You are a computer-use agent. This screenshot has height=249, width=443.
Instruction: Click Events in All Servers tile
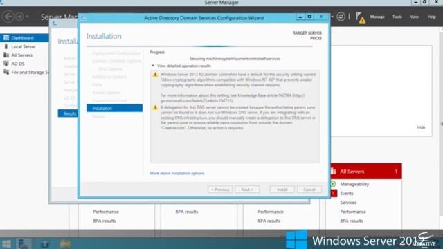point(347,194)
